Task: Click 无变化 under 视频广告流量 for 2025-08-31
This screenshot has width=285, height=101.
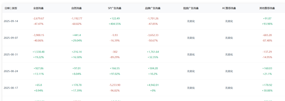Action: pyautogui.click(x=191, y=54)
